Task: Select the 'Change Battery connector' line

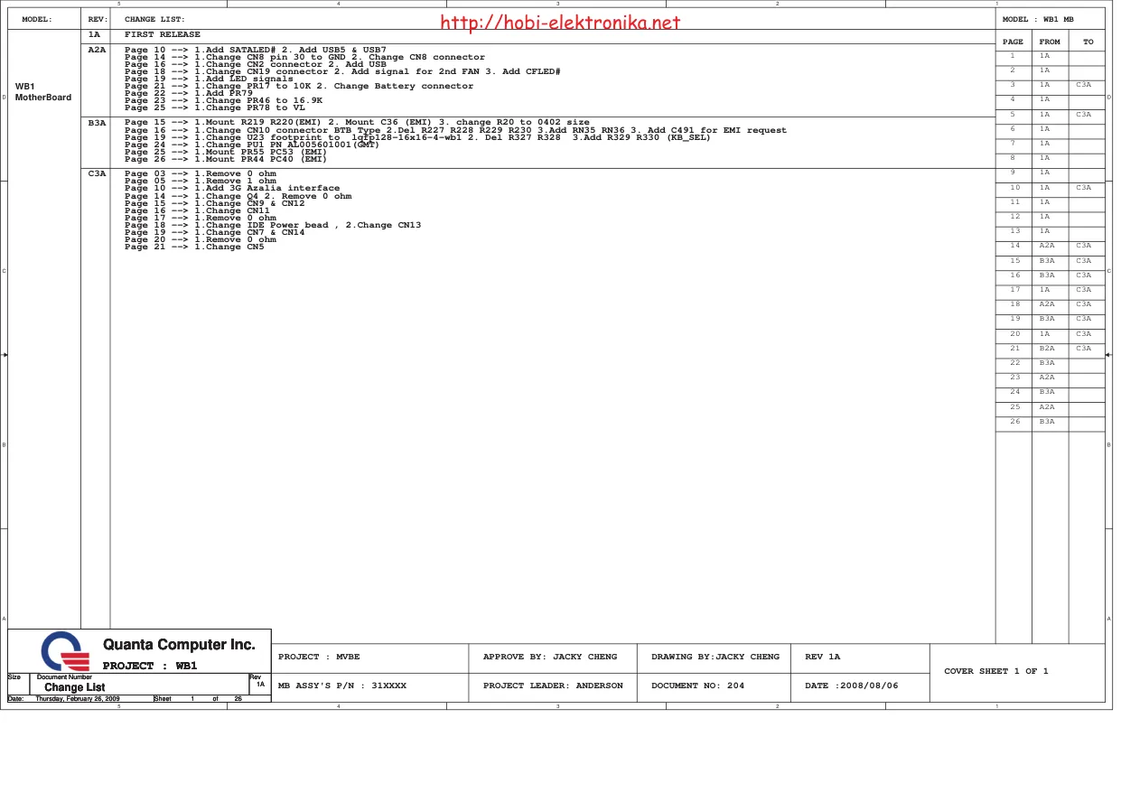Action: [x=299, y=86]
